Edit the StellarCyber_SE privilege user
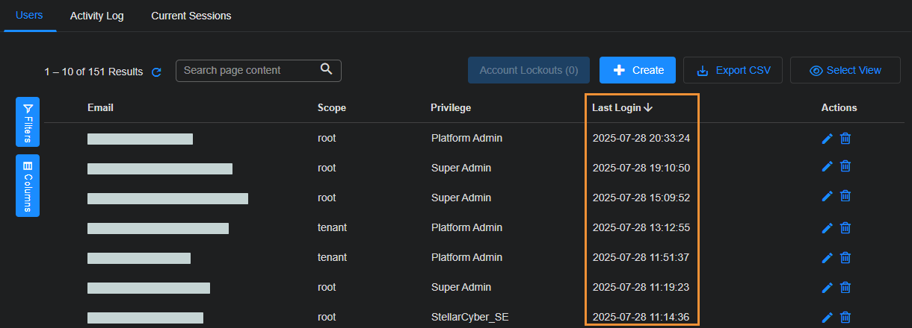 coord(827,317)
